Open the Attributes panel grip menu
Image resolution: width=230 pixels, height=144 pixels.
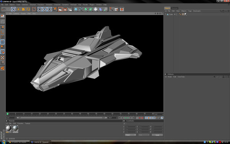tap(166, 74)
